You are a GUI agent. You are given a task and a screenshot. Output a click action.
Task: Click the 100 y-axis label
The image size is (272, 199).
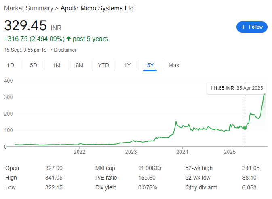[x=8, y=130]
